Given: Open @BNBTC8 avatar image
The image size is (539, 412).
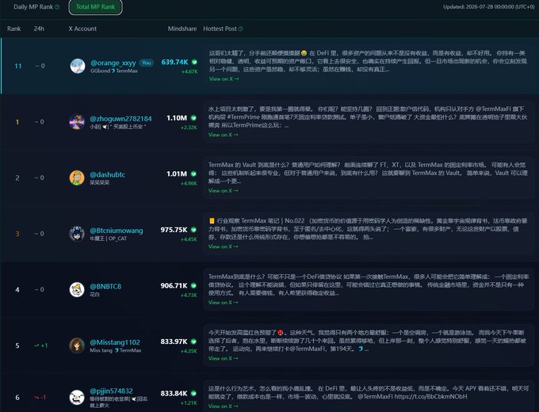Looking at the screenshot, I should click(77, 290).
